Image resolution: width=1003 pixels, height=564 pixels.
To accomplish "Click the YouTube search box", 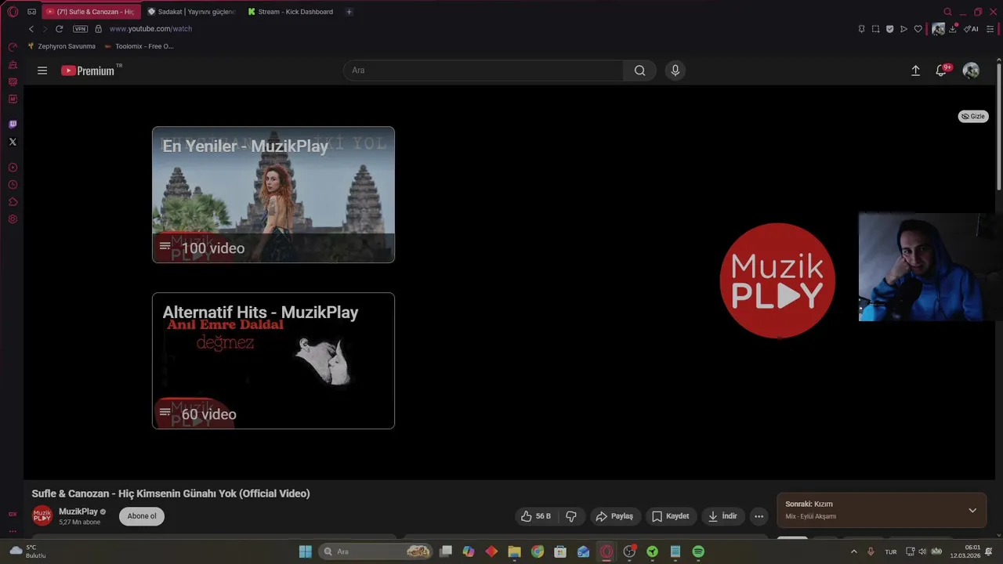I will pyautogui.click(x=483, y=70).
